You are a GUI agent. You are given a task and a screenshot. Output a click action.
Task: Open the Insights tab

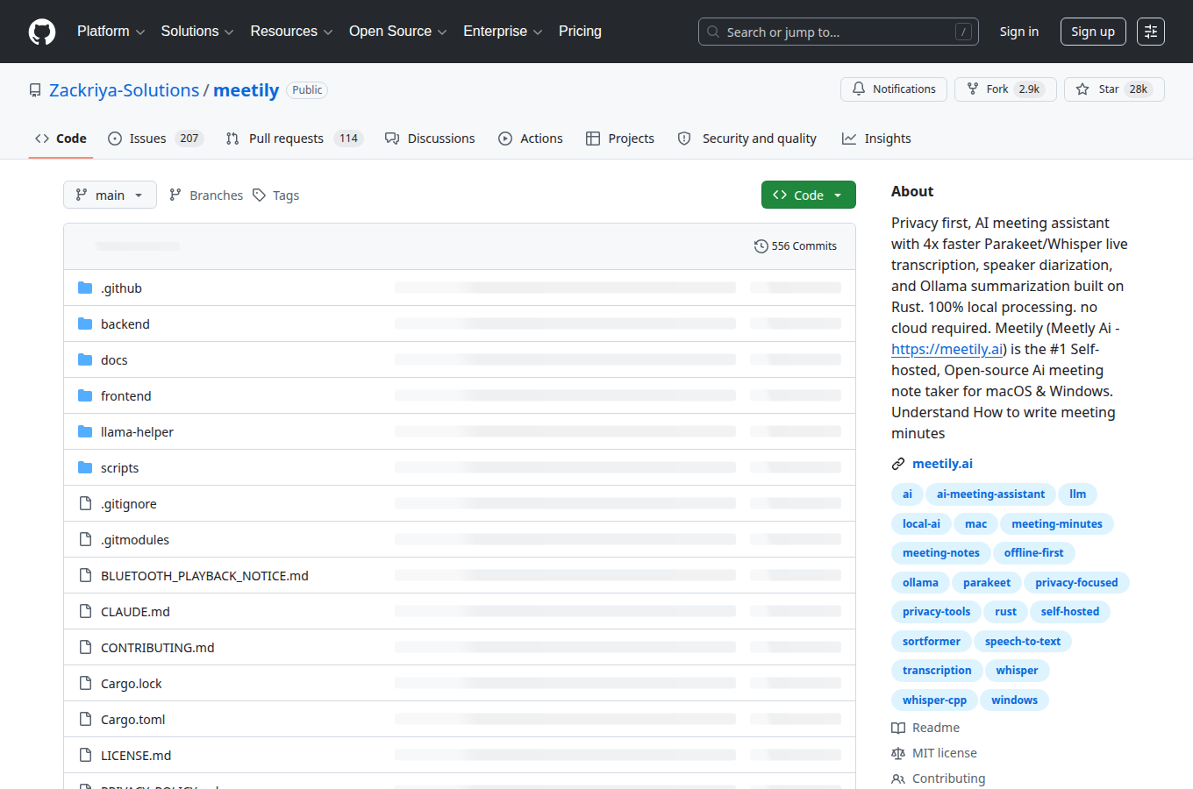876,139
